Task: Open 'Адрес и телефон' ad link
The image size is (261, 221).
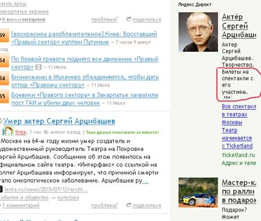Action: click(239, 163)
